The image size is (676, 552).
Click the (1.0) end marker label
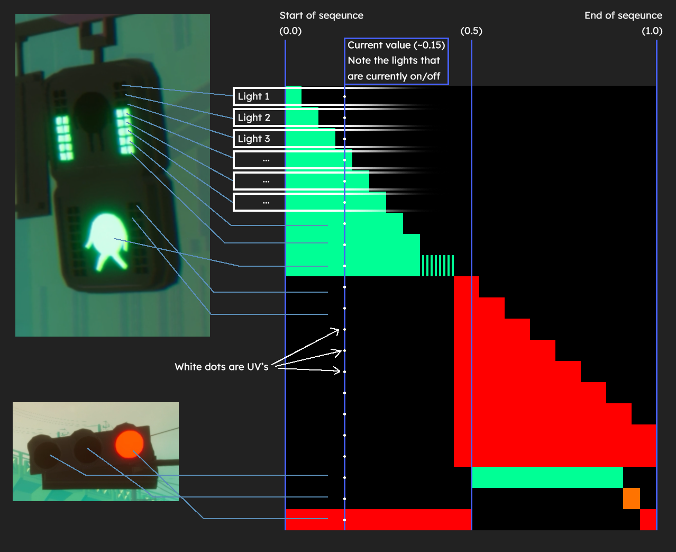click(652, 31)
